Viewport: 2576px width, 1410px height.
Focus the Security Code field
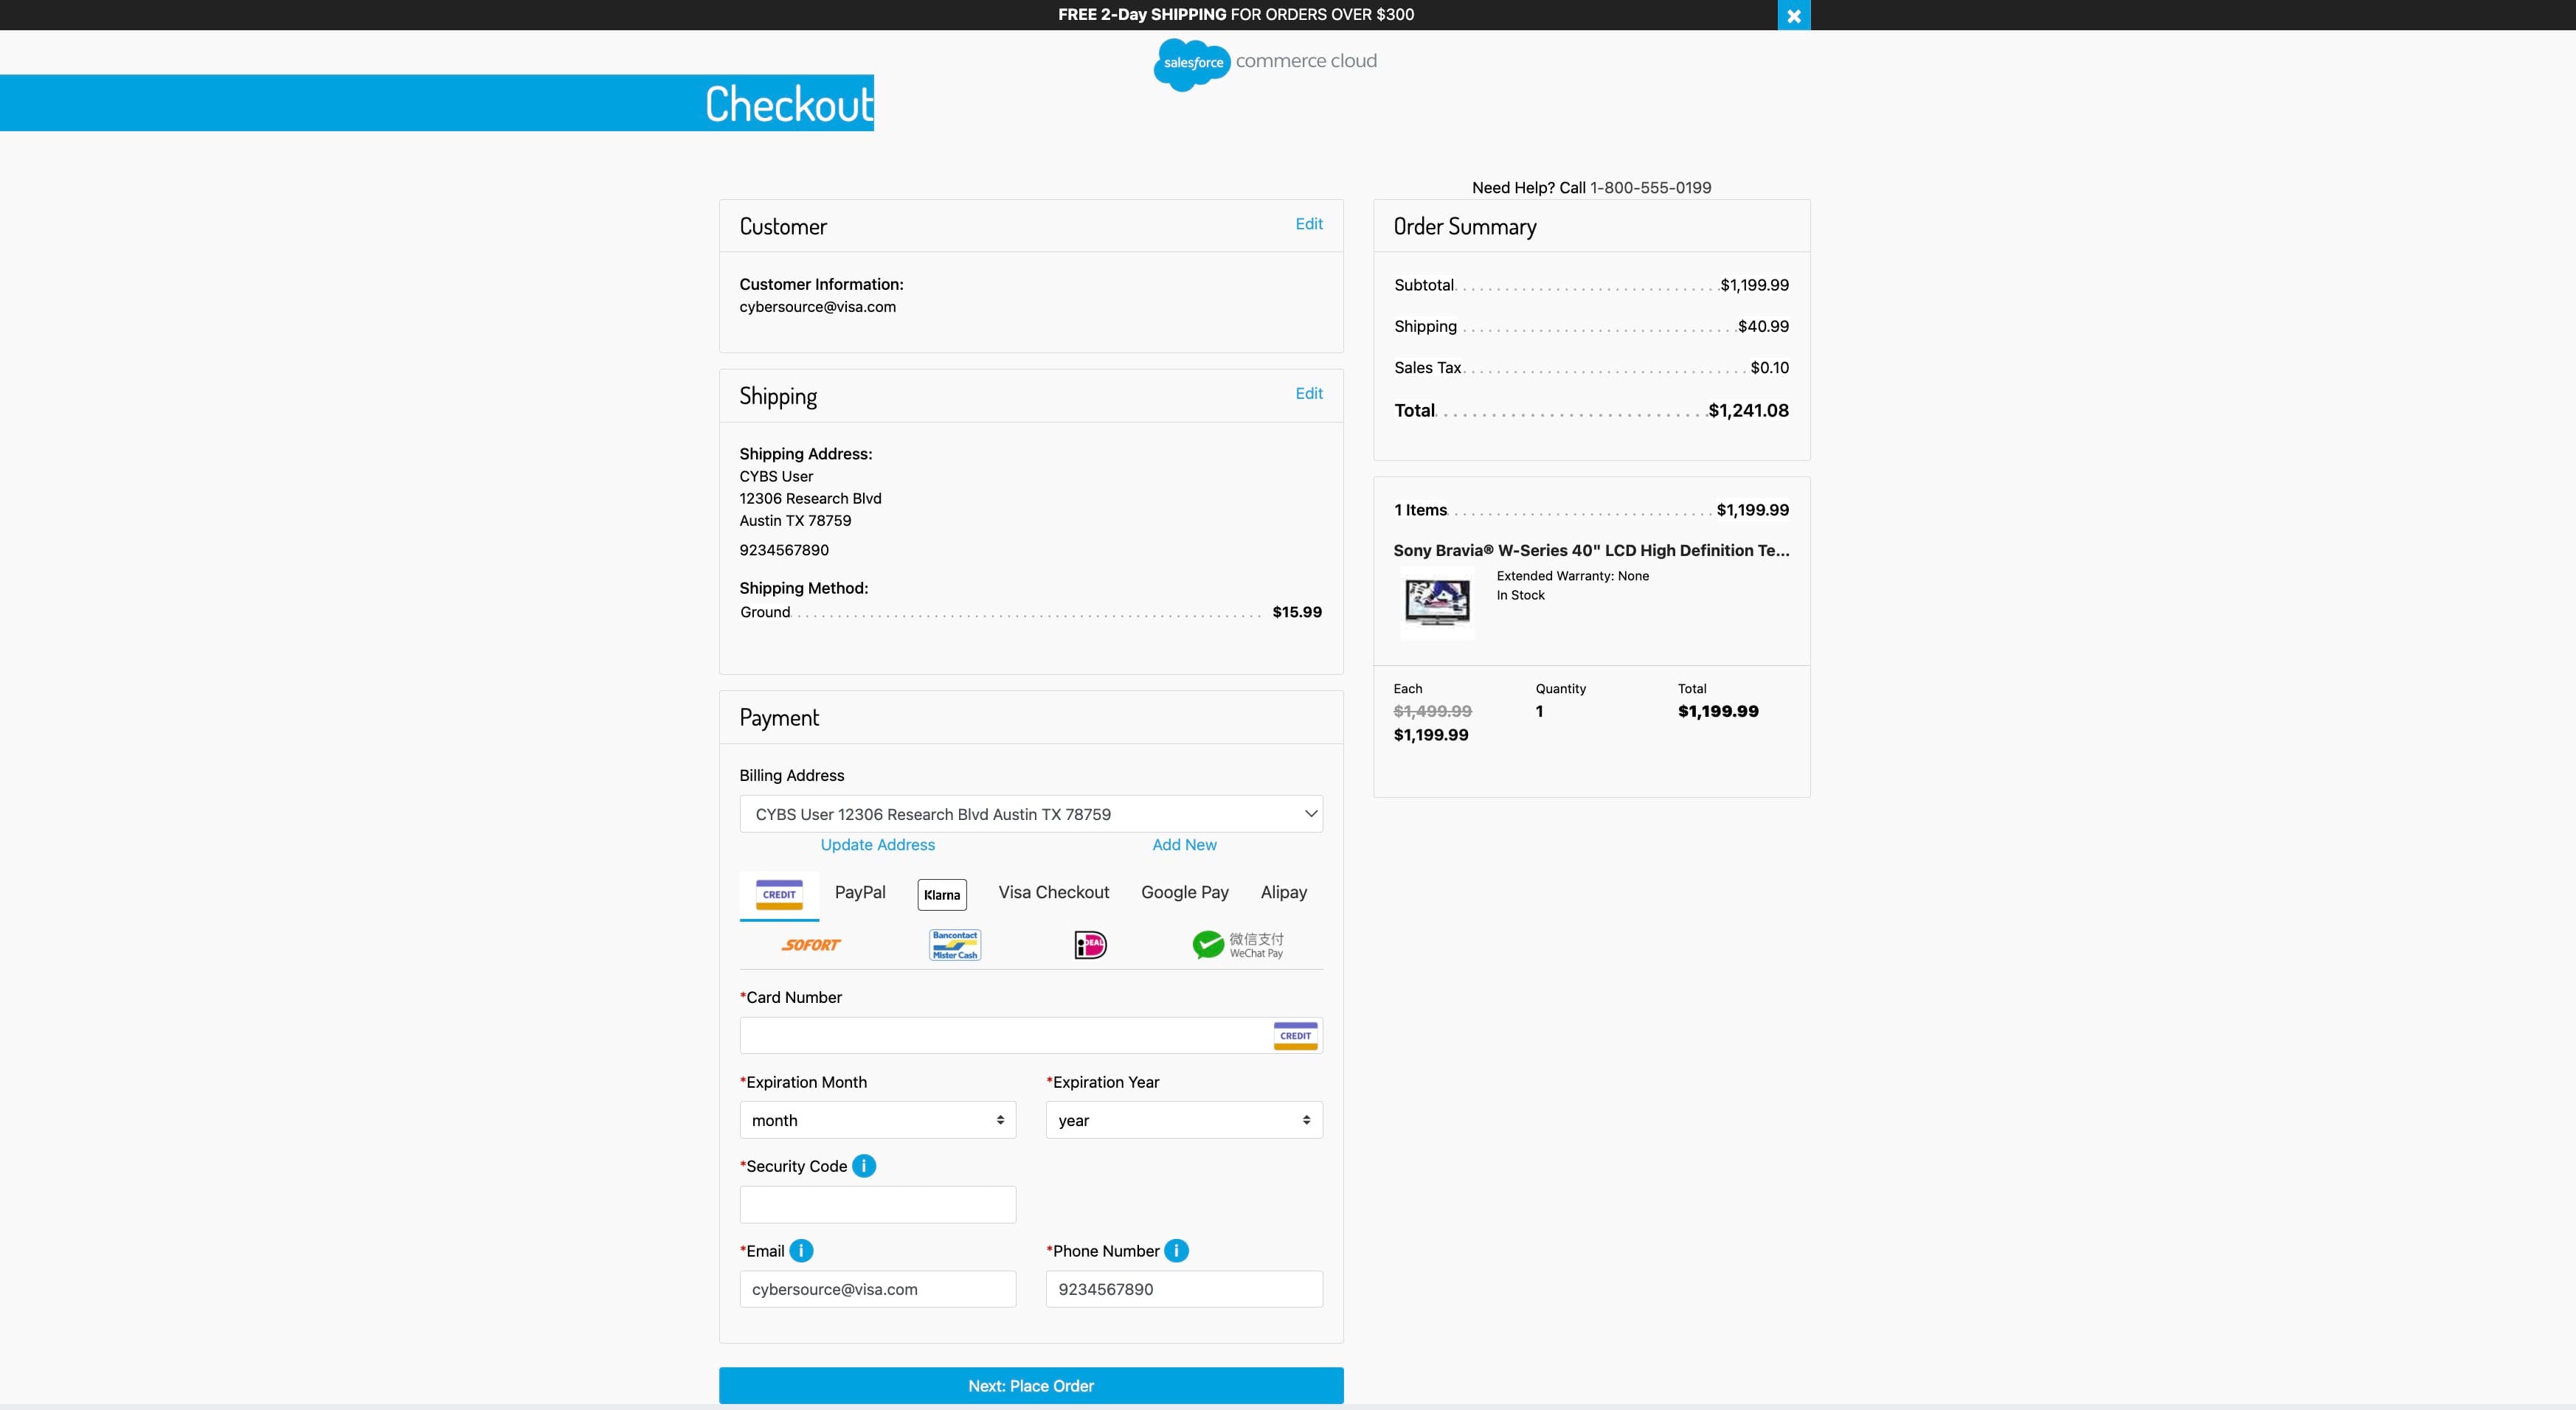877,1205
